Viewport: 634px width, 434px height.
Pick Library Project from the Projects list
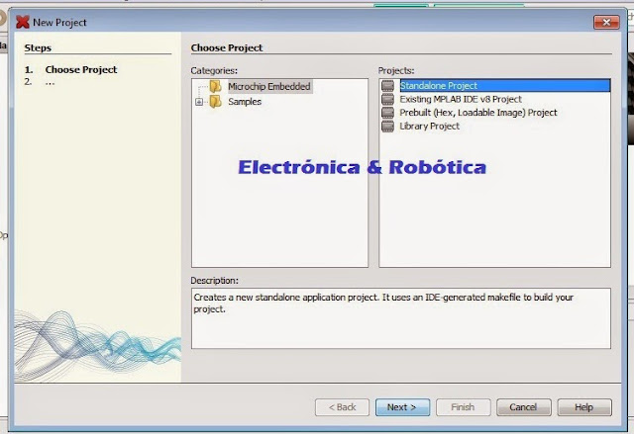point(429,127)
